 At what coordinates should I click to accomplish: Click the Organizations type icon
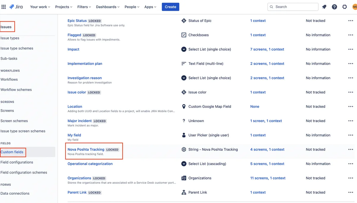click(x=184, y=178)
